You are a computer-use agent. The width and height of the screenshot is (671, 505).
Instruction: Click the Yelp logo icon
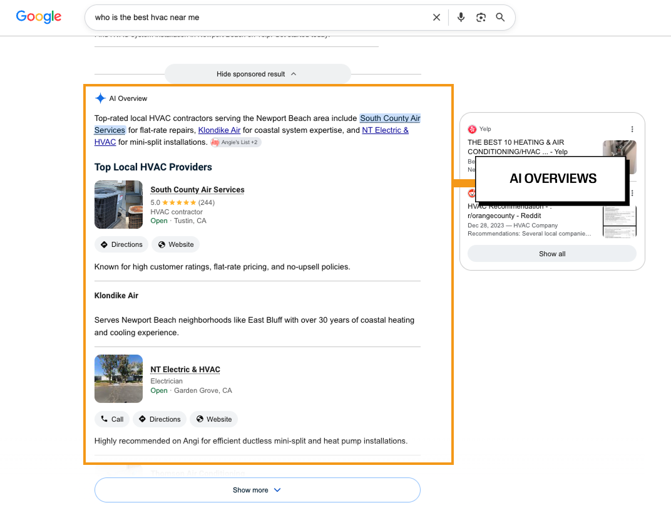472,129
